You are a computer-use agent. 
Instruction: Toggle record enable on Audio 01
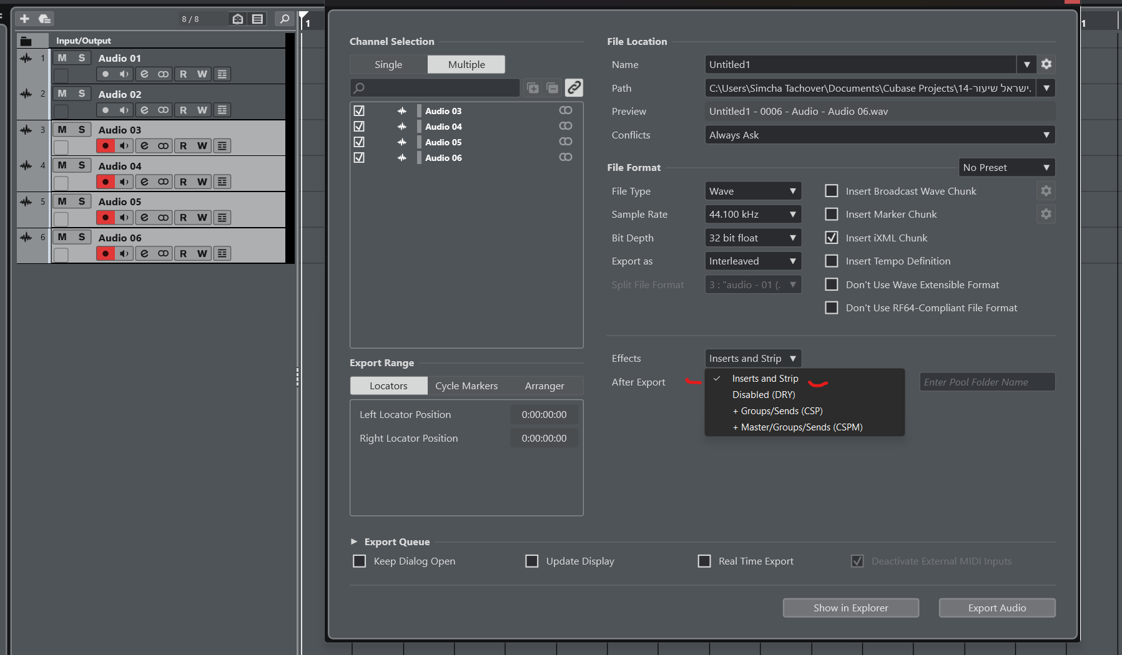[106, 74]
